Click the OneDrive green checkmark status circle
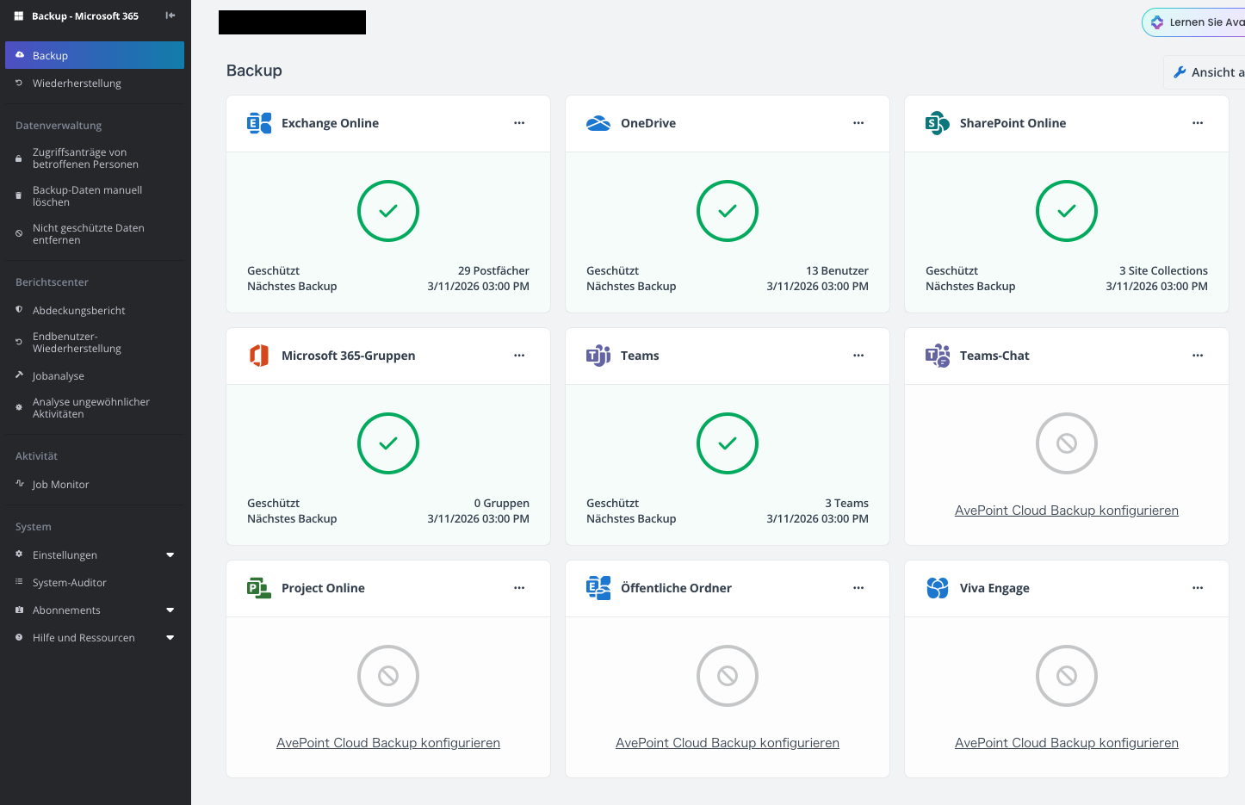This screenshot has width=1245, height=805. click(x=728, y=211)
